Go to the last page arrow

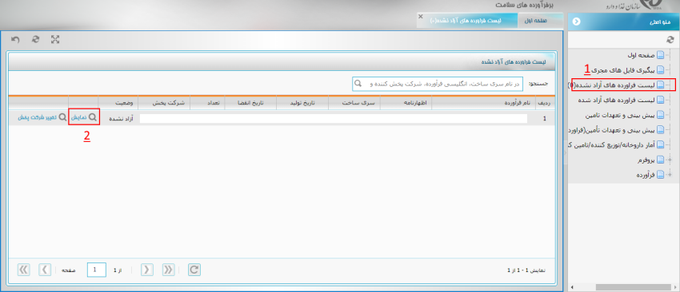point(24,270)
